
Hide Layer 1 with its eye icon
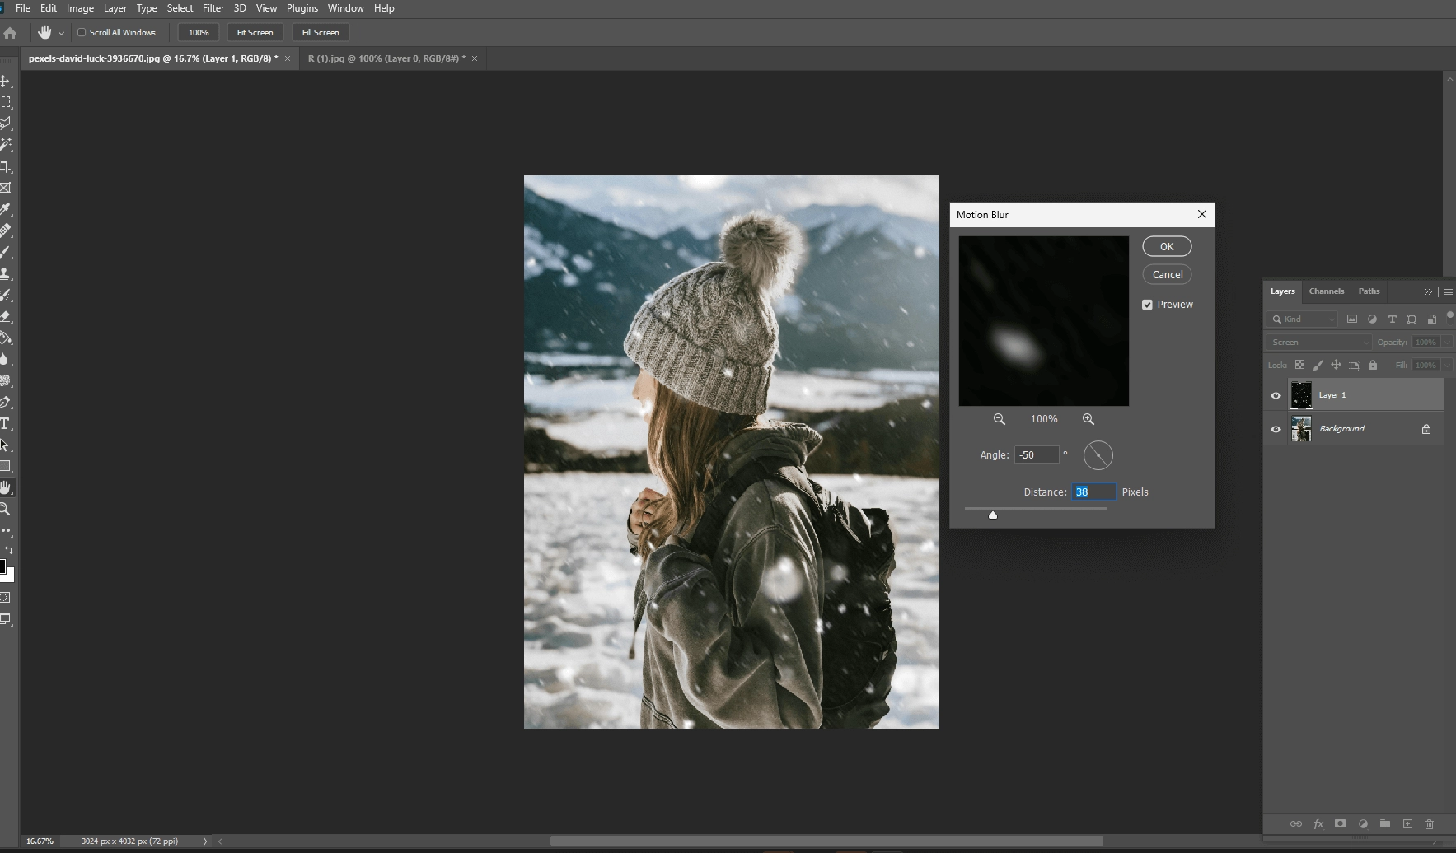click(x=1276, y=395)
